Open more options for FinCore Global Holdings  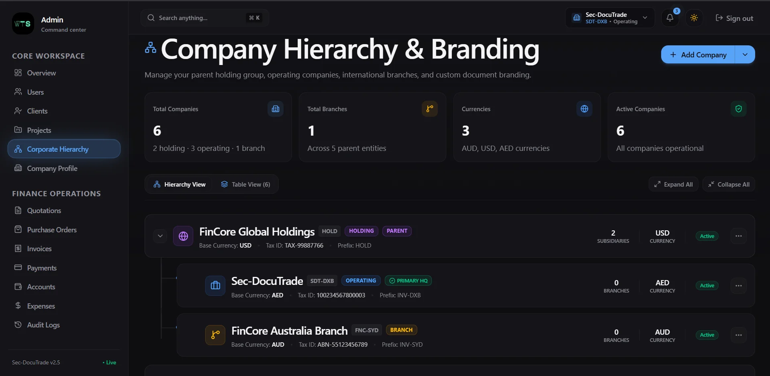739,236
